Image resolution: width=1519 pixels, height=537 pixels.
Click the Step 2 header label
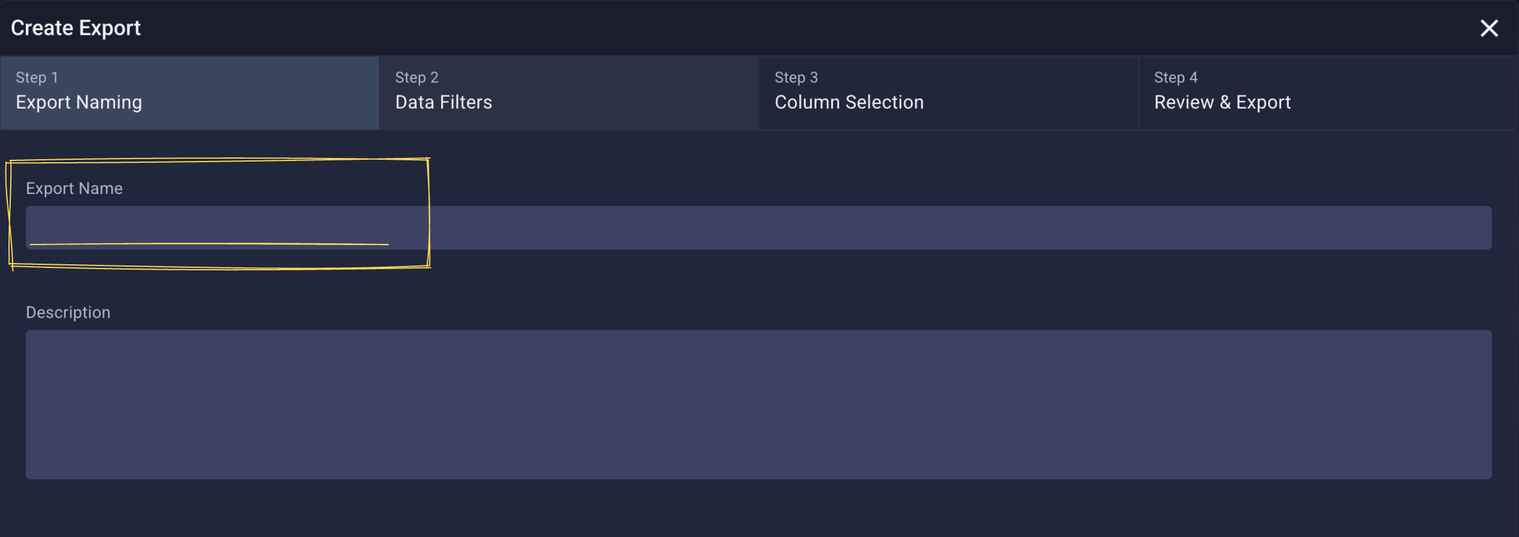[x=416, y=77]
